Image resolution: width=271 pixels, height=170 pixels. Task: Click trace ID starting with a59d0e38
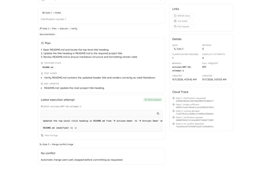tap(195, 101)
